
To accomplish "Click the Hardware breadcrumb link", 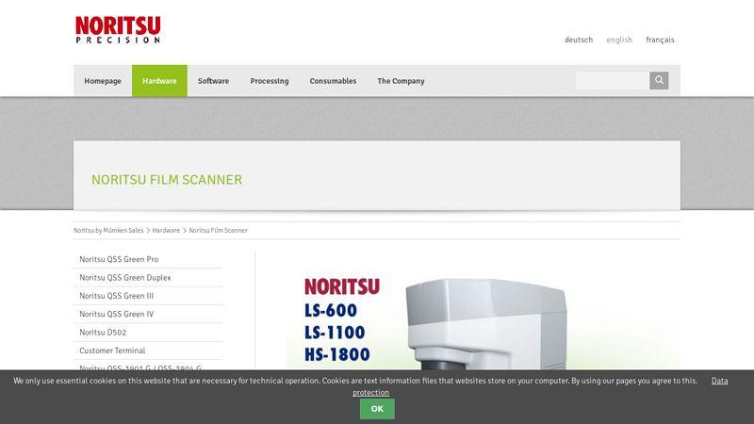I will click(166, 230).
